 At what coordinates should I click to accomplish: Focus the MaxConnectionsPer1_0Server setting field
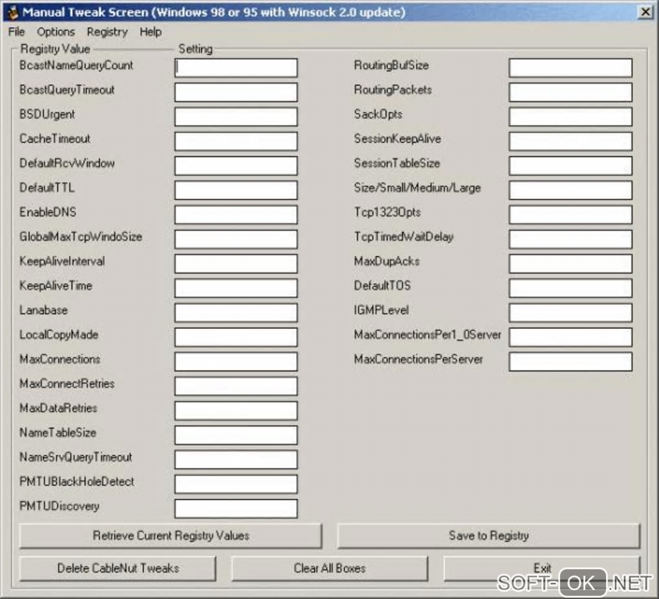click(x=570, y=337)
